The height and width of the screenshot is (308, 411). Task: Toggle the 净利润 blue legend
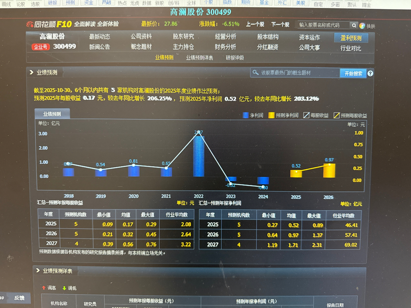[253, 115]
